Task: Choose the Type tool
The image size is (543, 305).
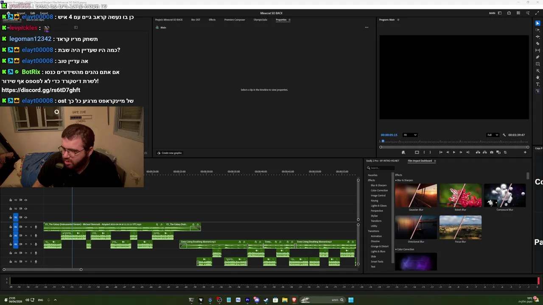Action: 538,84
